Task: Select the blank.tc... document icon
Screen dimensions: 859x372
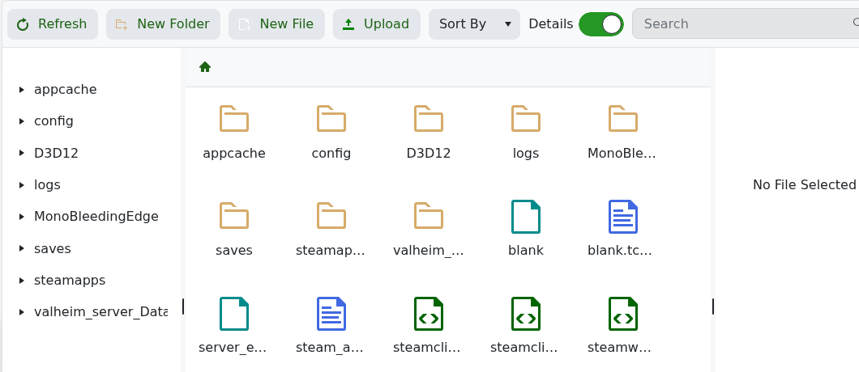Action: coord(623,217)
